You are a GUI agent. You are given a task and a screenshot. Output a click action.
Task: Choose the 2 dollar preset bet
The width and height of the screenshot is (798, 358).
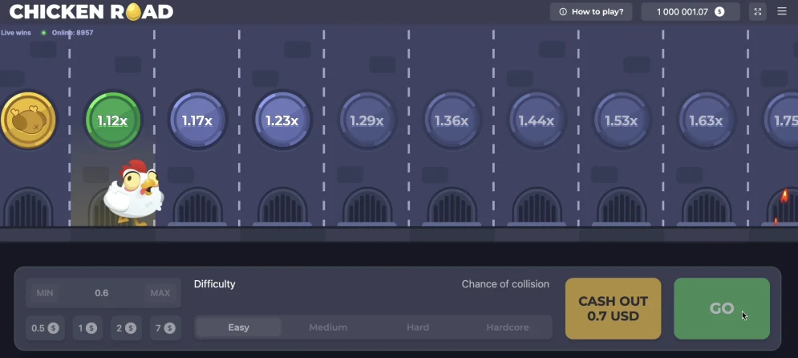click(x=126, y=328)
